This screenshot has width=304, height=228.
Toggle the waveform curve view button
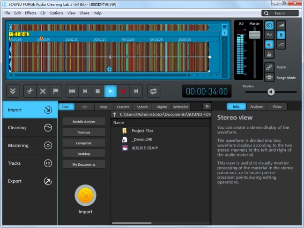click(269, 35)
